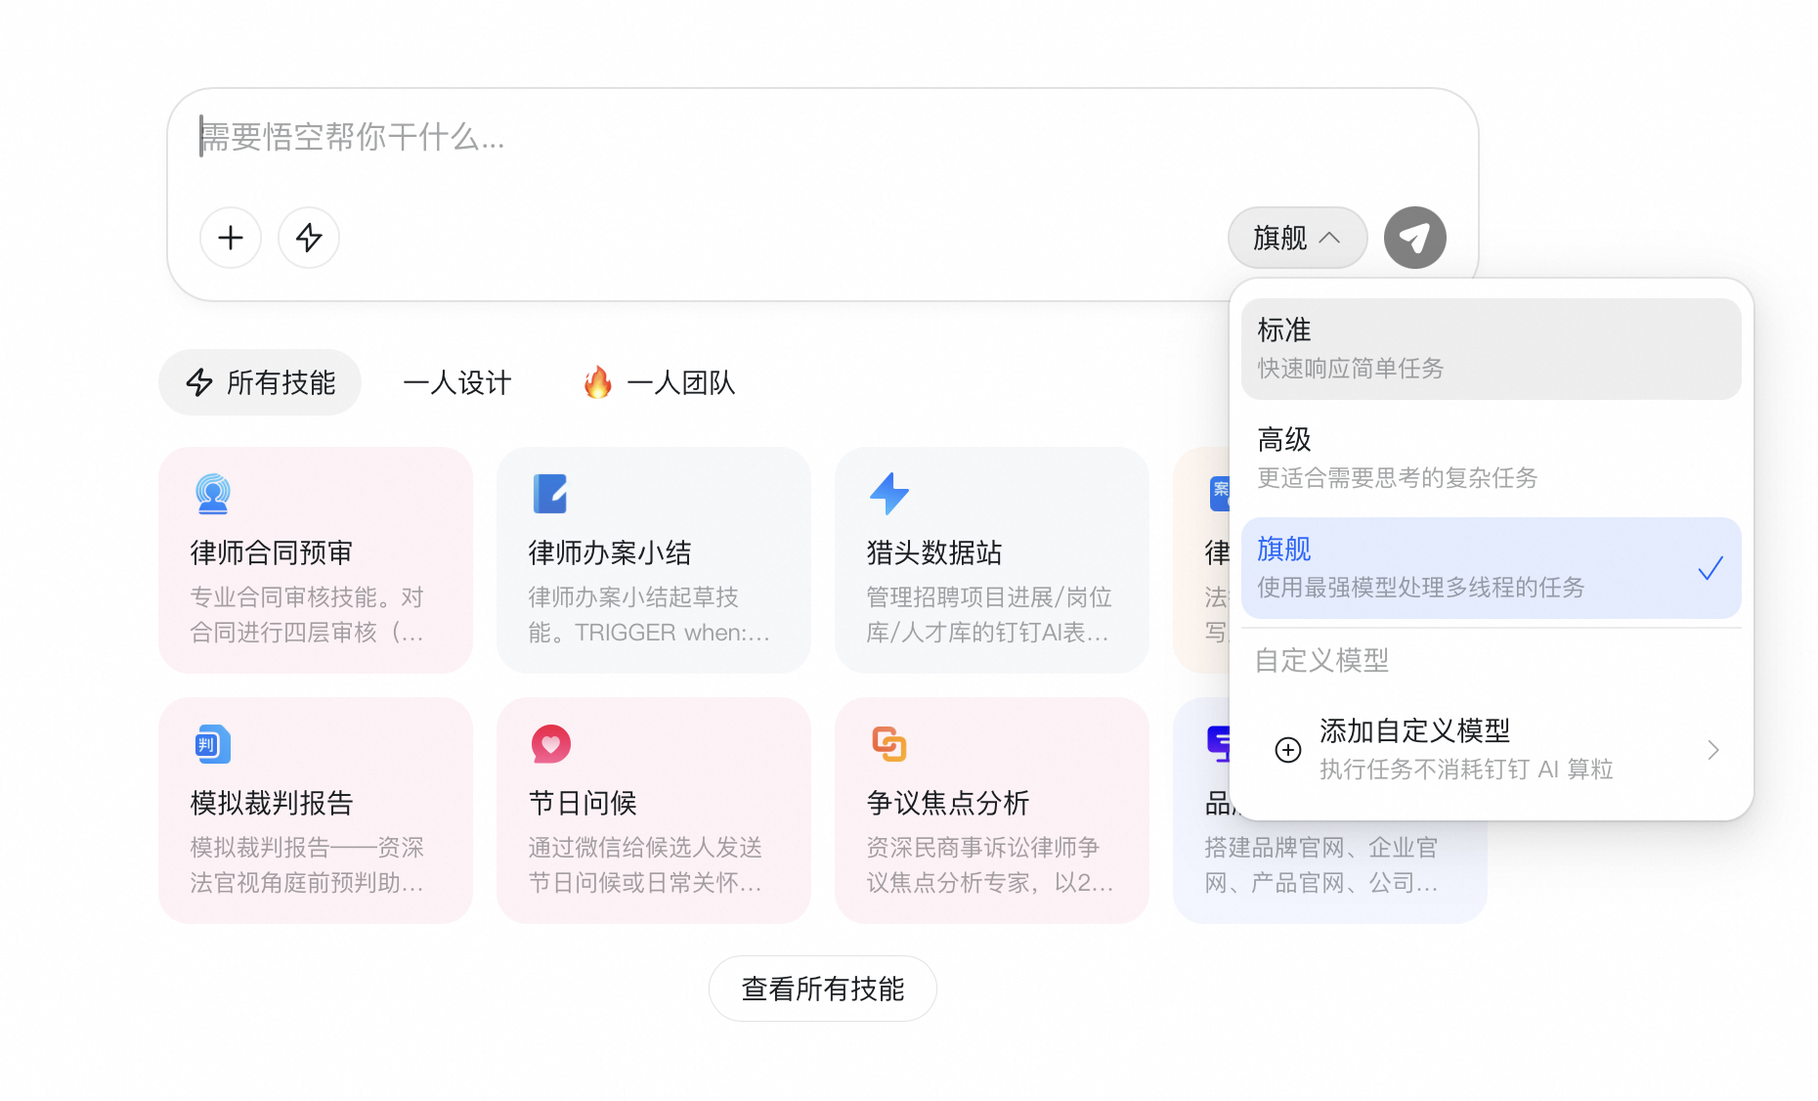Open the lightning skills shortcut icon
1818x1101 pixels.
click(309, 238)
